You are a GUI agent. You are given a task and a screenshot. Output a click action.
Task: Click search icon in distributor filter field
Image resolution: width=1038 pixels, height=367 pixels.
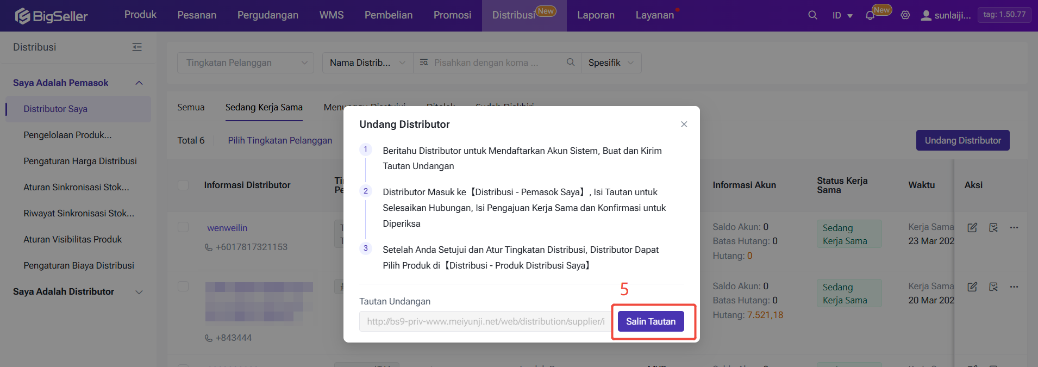570,63
